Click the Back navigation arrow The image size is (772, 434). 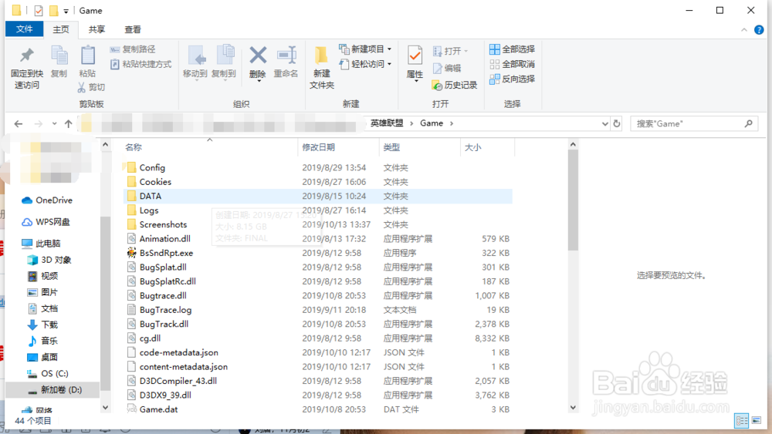[19, 124]
